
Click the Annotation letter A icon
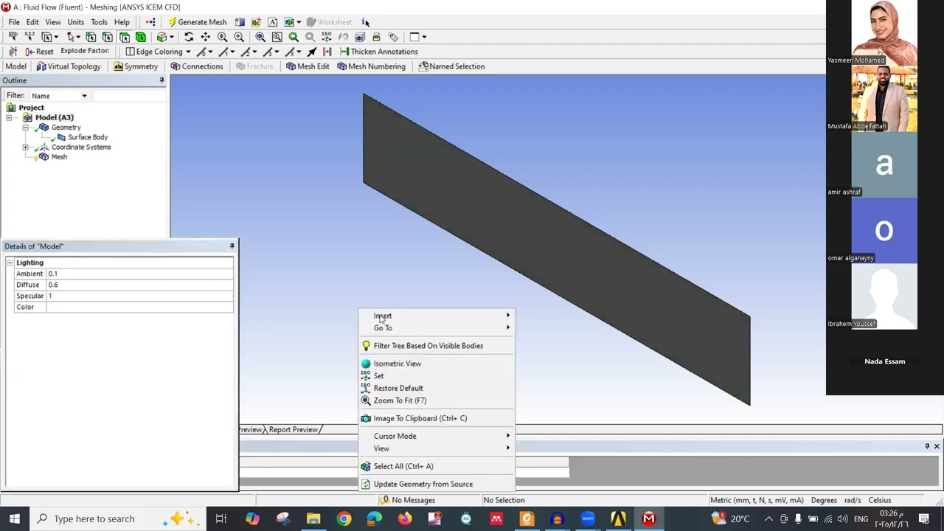[272, 22]
